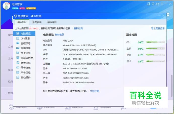
Task: Click the 显示器信息 monitor icon
Action: pyautogui.click(x=18, y=58)
